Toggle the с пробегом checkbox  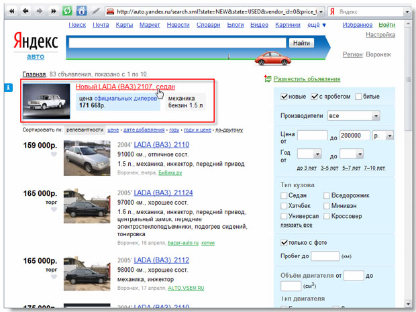point(315,97)
